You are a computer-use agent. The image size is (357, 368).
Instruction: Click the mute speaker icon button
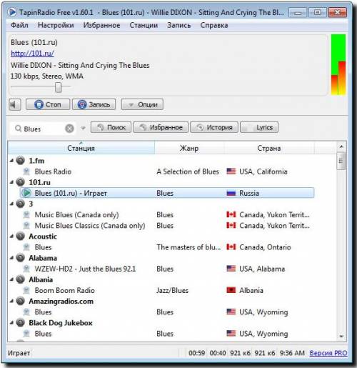[15, 104]
